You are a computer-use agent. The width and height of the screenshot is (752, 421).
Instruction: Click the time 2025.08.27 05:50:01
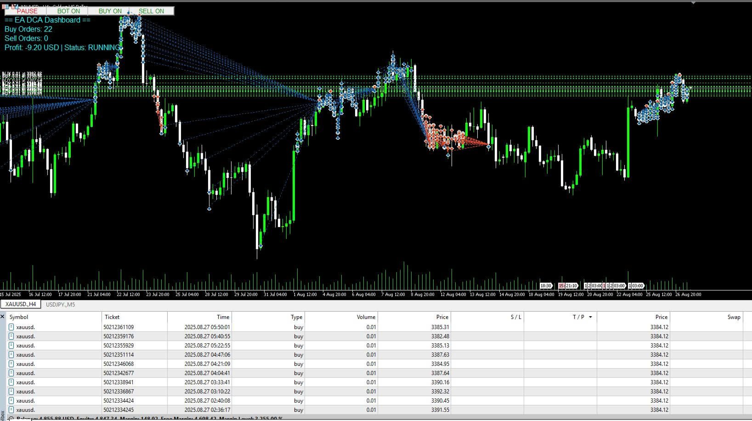[207, 327]
